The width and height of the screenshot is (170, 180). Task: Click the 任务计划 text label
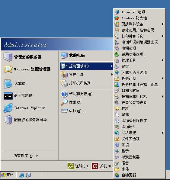[x=129, y=79]
